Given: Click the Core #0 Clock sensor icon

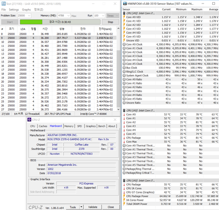Looking at the screenshot, I should click(x=124, y=44).
